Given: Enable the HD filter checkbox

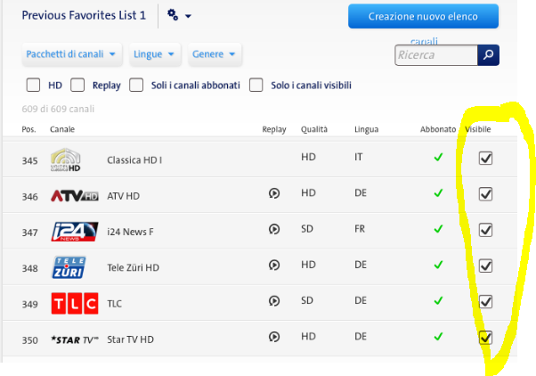Looking at the screenshot, I should pos(33,86).
